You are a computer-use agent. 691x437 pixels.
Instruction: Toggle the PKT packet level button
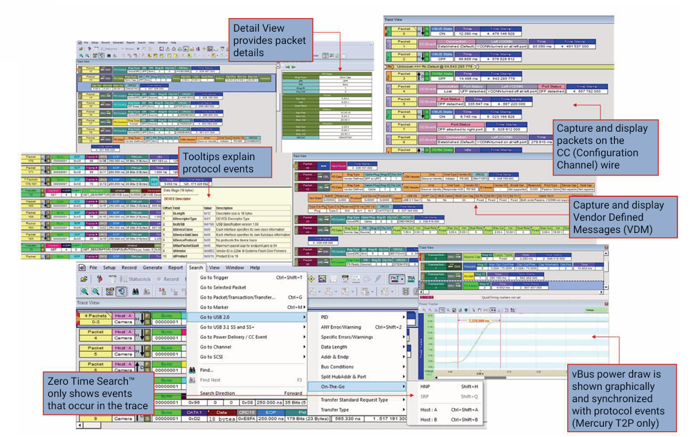tap(395, 278)
